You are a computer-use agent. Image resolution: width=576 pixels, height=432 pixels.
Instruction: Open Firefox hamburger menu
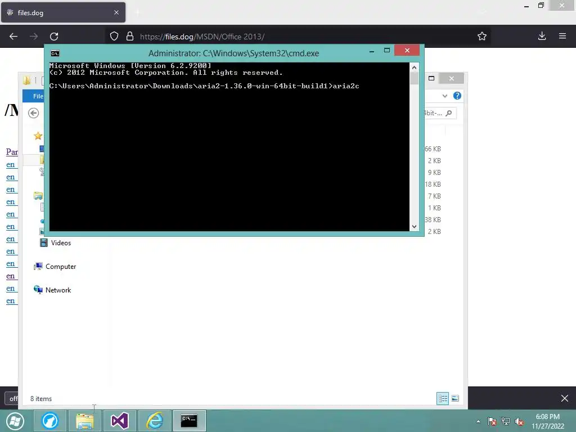pyautogui.click(x=562, y=36)
